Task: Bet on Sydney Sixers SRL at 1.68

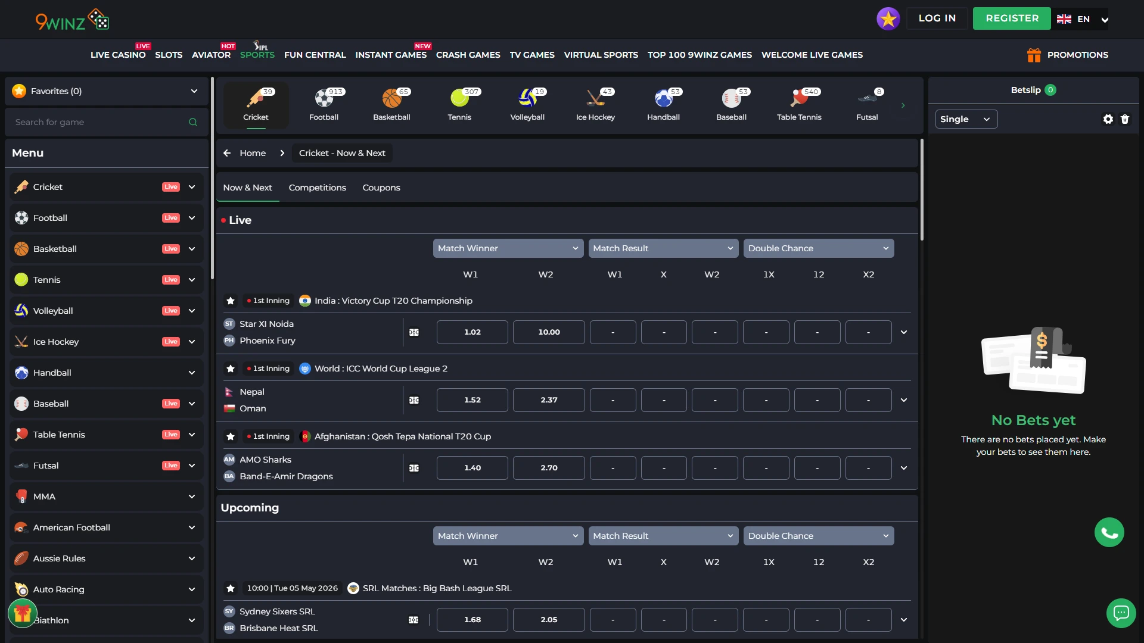Action: click(x=472, y=620)
